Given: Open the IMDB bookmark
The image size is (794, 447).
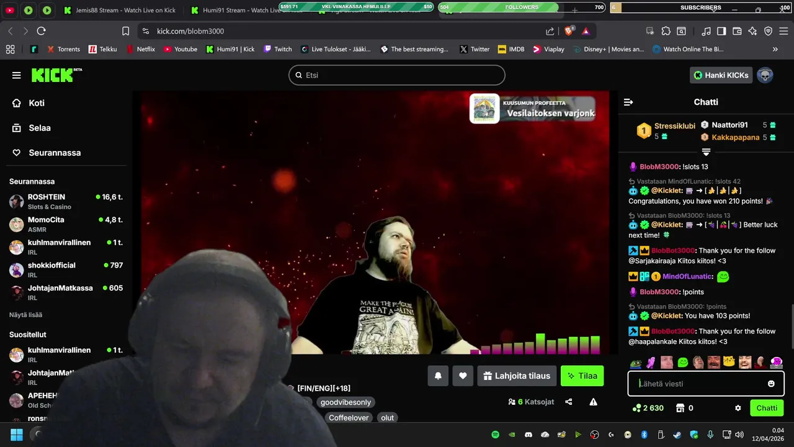Looking at the screenshot, I should pyautogui.click(x=511, y=49).
